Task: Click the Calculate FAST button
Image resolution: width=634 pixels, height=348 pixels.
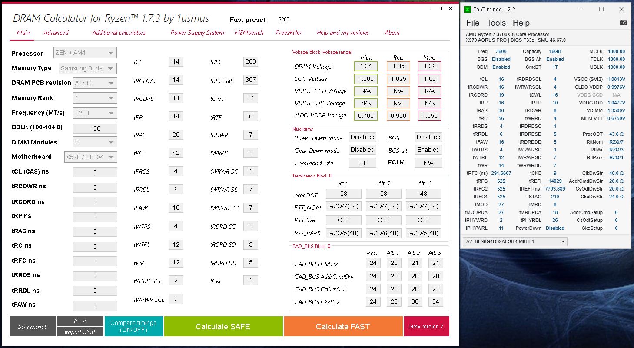Action: click(343, 326)
